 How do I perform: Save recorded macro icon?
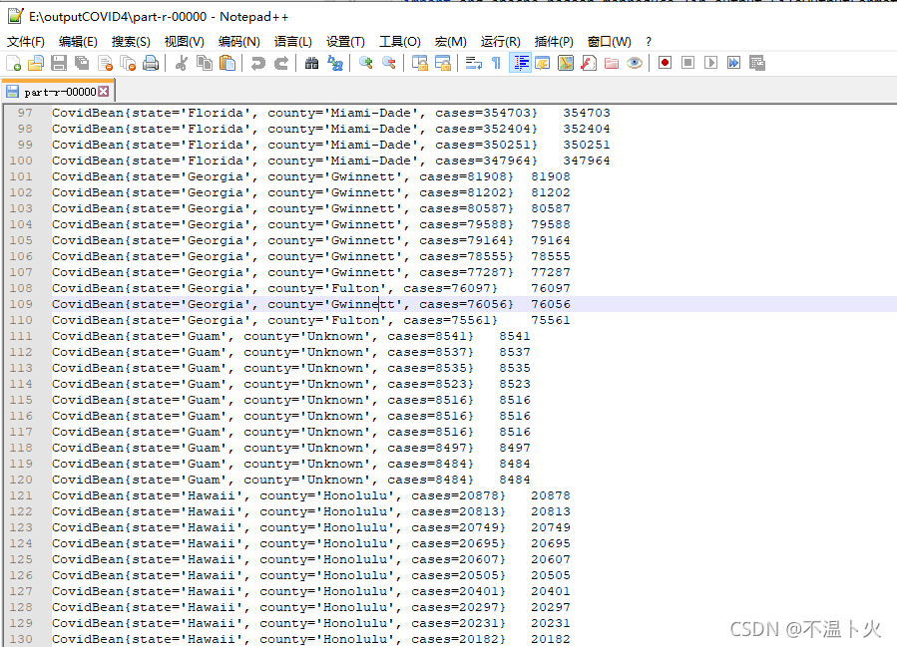click(x=757, y=63)
